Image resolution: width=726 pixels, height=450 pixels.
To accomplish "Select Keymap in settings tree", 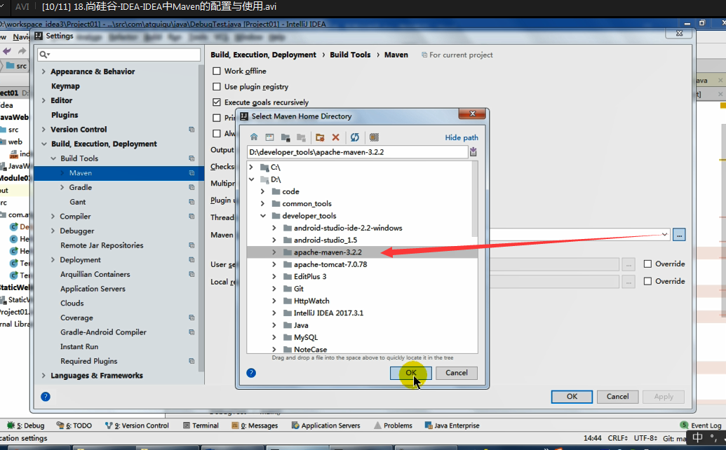I will 65,86.
